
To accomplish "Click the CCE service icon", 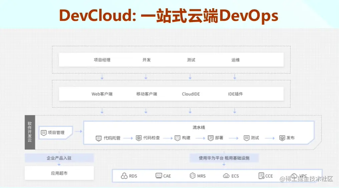I will [261, 176].
